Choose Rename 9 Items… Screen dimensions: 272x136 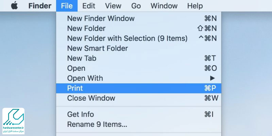139,124
